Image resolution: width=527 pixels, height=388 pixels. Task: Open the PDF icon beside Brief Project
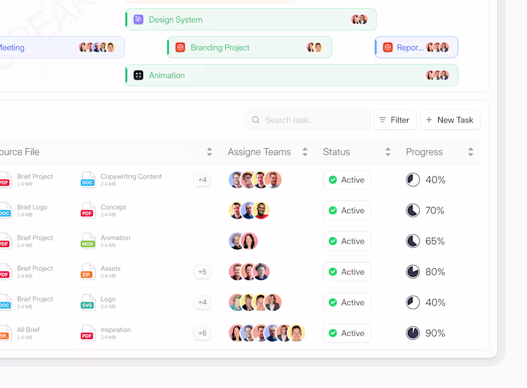tap(6, 179)
